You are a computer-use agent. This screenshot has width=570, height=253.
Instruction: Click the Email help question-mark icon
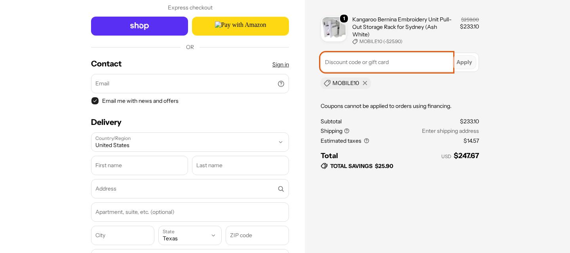(x=281, y=84)
